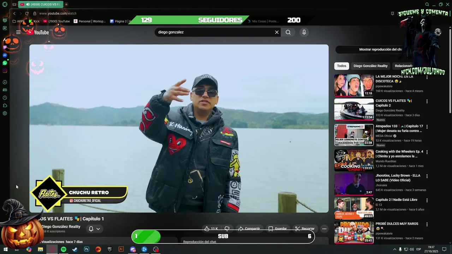Viewport: 452px width, 254px height.
Task: Open options for Cooking with the Wheelers
Action: click(427, 152)
